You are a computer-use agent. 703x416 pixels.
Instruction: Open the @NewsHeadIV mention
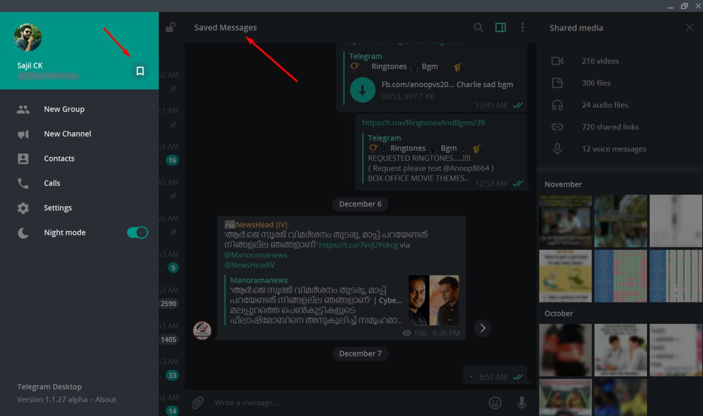[x=249, y=265]
